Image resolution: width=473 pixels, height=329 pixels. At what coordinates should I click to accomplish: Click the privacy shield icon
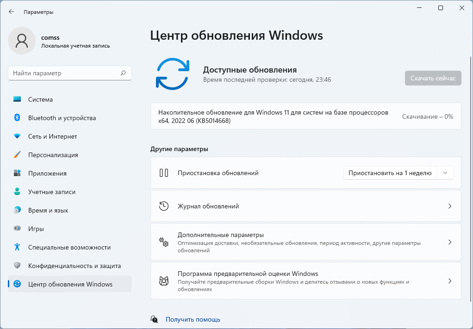coord(17,266)
